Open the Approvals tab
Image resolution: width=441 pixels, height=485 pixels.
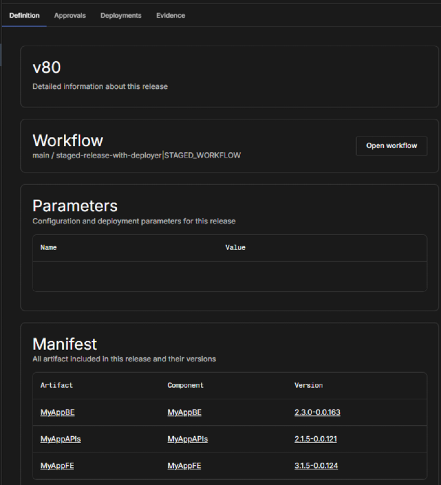pos(70,16)
